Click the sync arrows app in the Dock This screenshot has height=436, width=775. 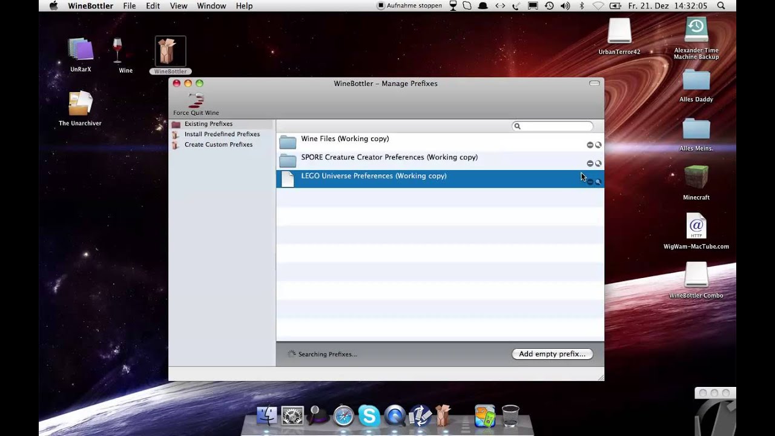pos(420,415)
